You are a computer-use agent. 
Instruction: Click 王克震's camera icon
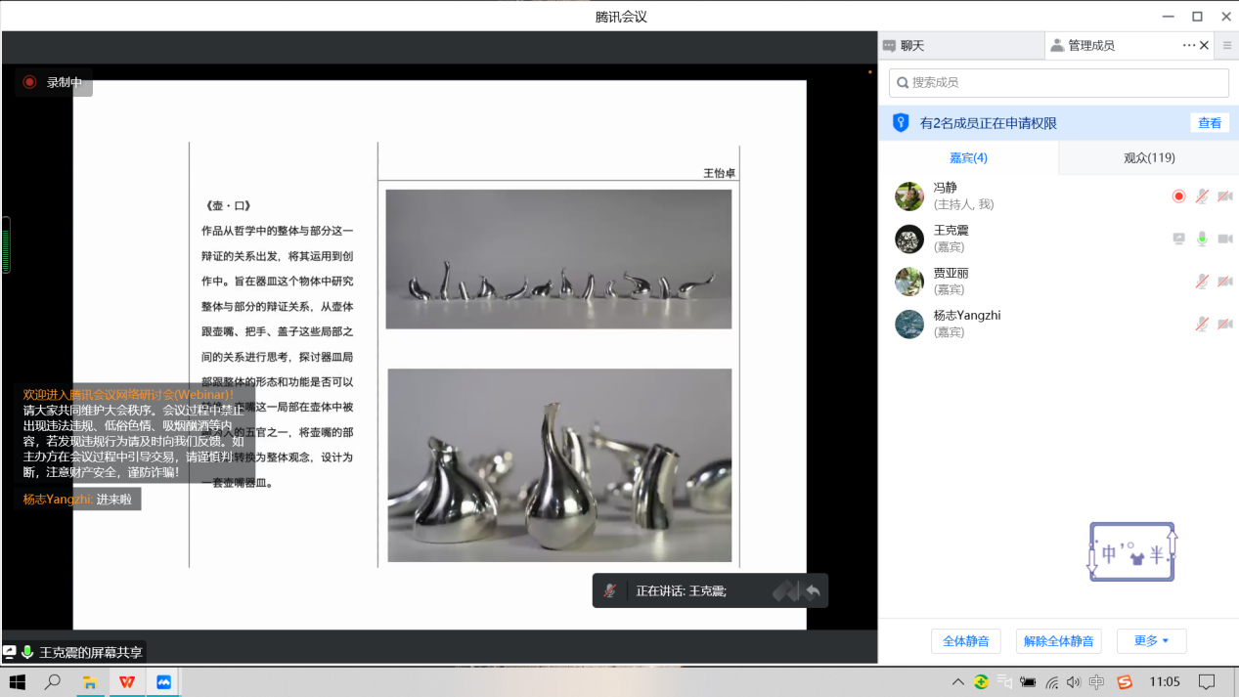tap(1224, 239)
